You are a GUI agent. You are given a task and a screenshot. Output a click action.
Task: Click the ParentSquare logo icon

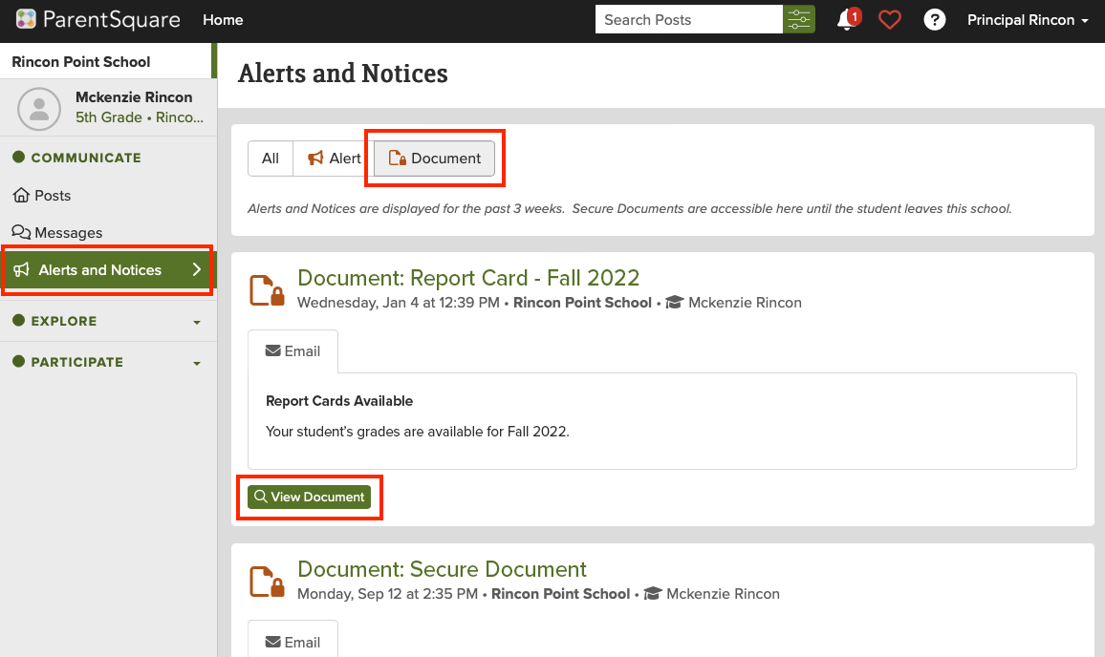pos(26,19)
